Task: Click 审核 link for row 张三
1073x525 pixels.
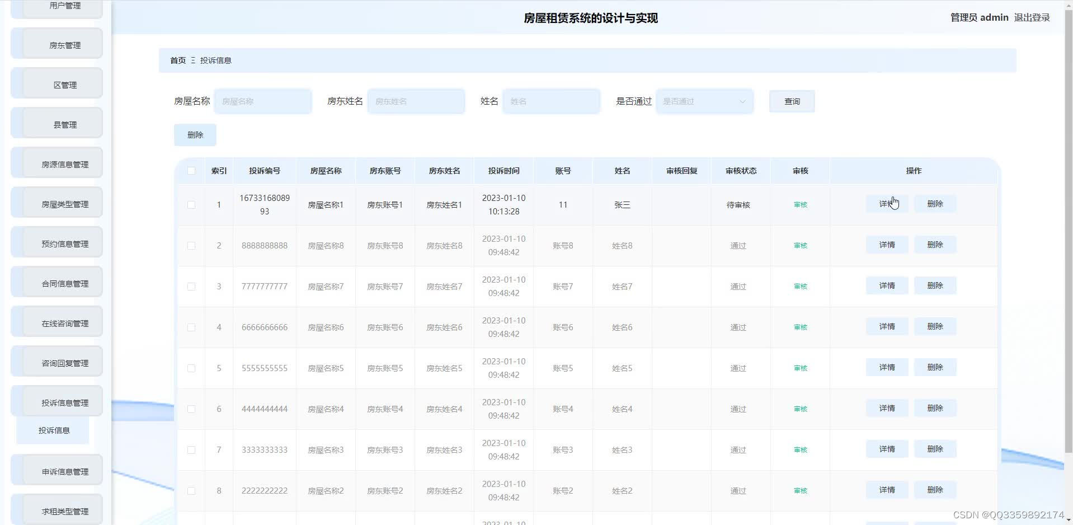Action: pos(801,205)
